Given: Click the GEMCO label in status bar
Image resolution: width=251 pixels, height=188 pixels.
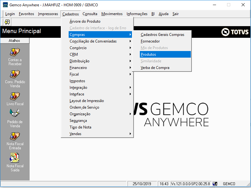Looking at the screenshot, I should (x=229, y=184).
